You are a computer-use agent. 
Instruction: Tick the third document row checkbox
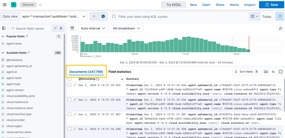(x=69, y=114)
